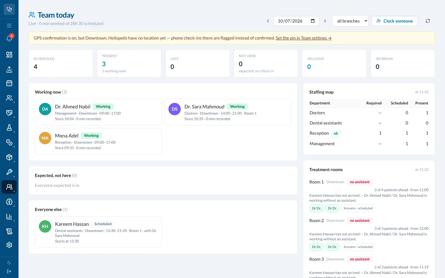Go to the previous day

[268, 21]
